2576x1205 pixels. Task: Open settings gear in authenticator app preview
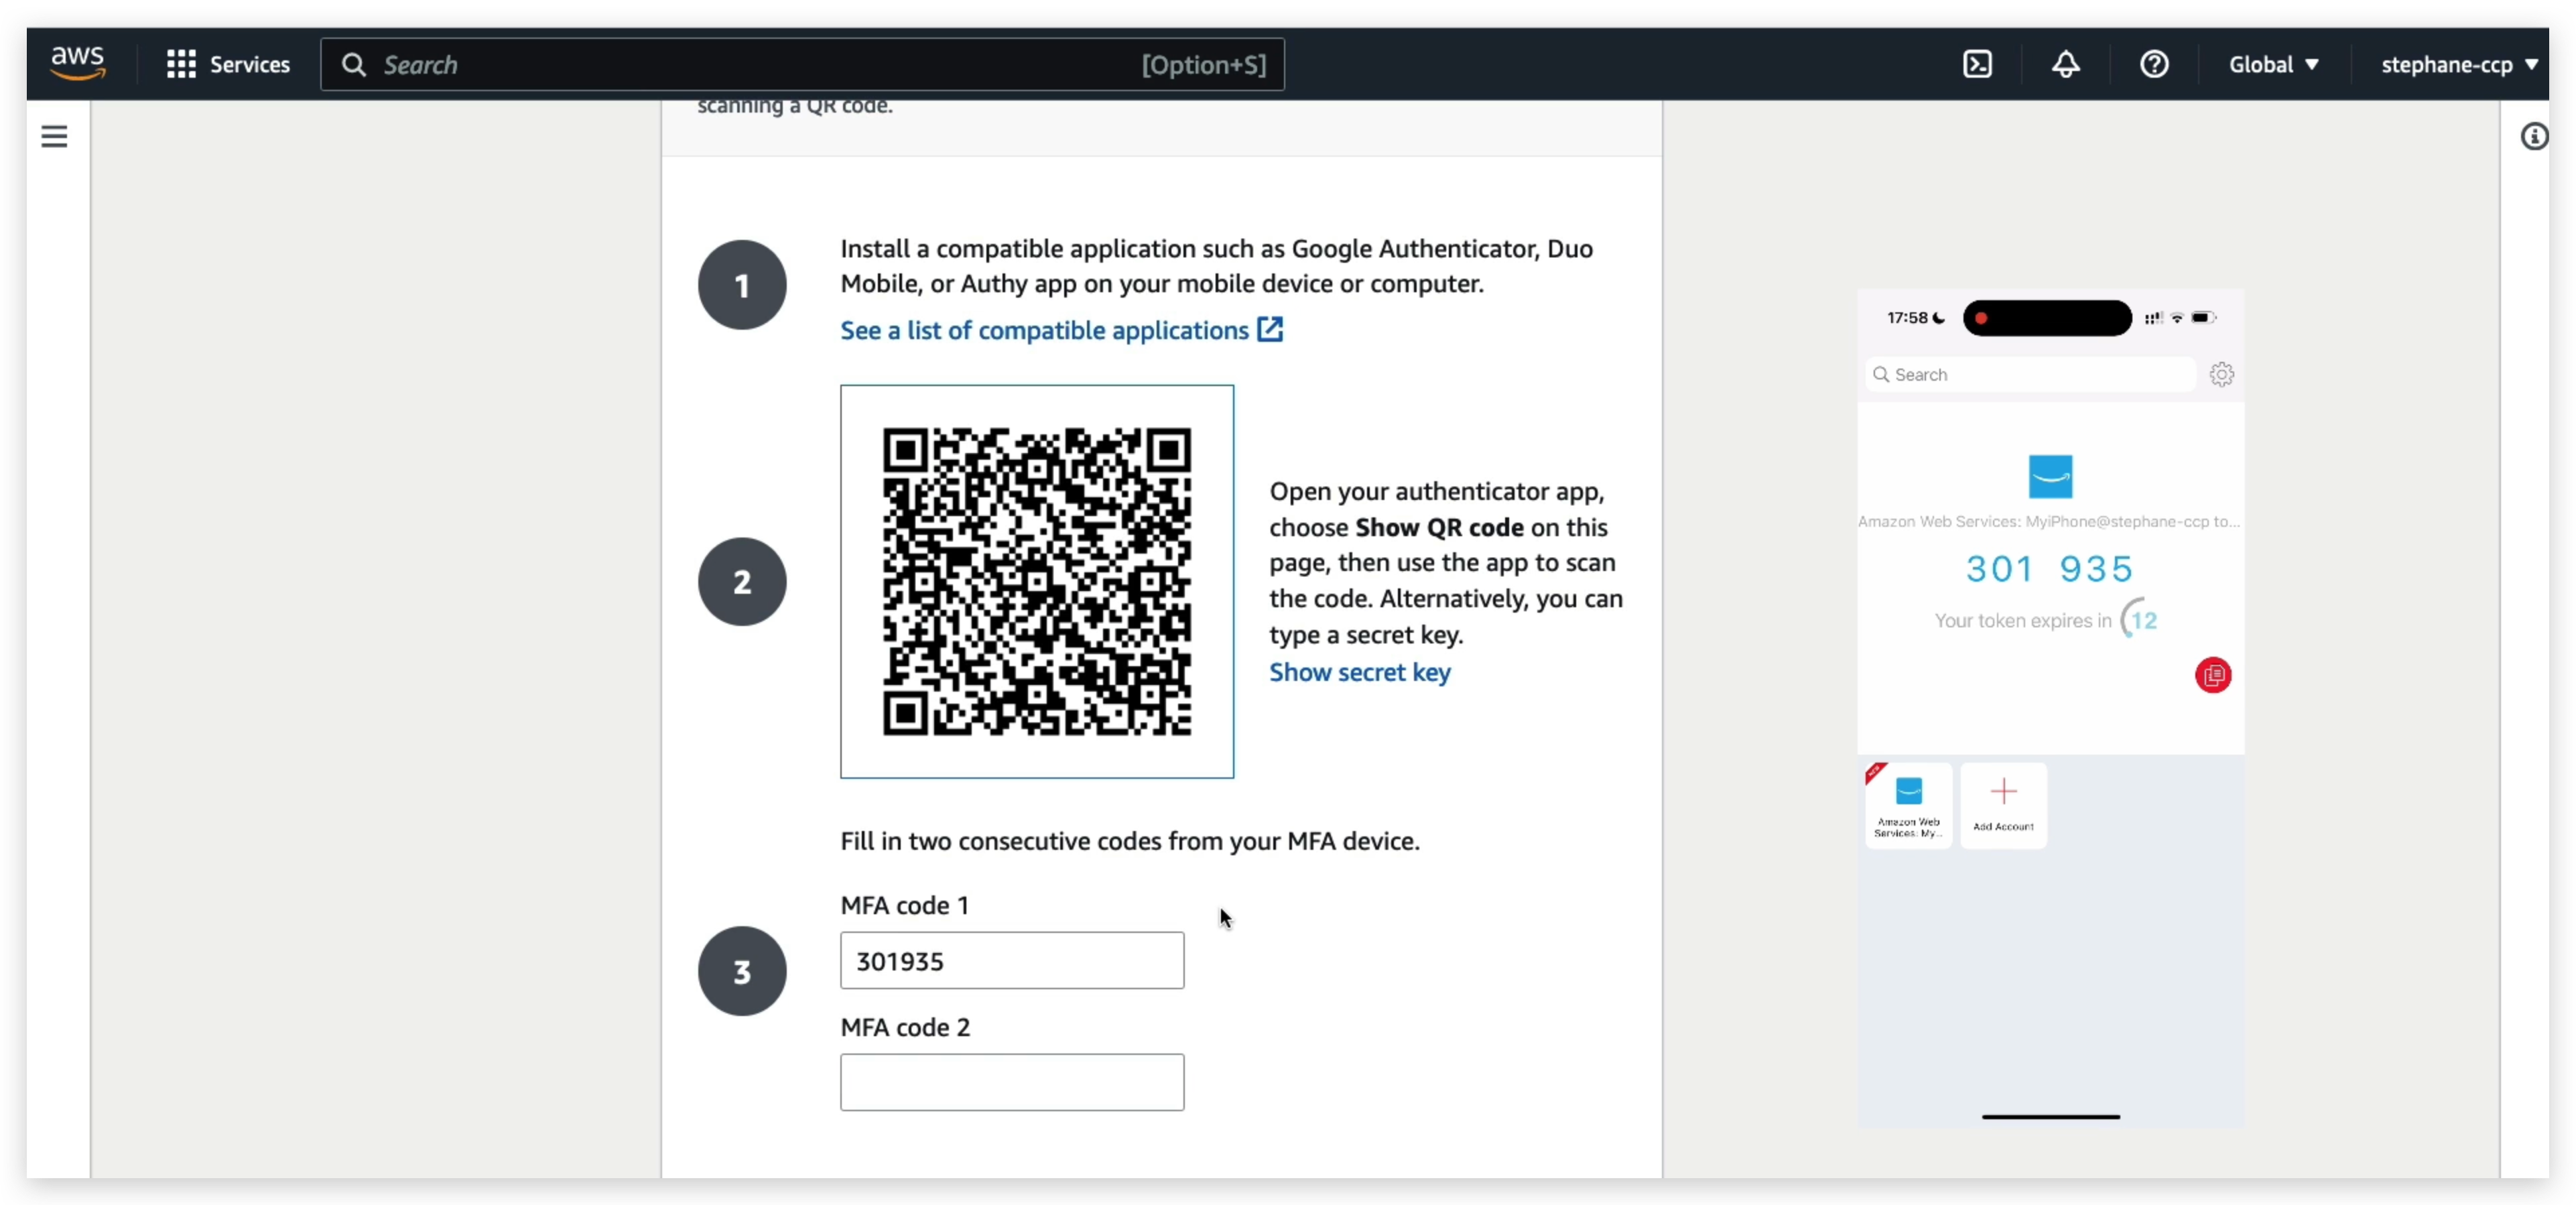coord(2222,374)
